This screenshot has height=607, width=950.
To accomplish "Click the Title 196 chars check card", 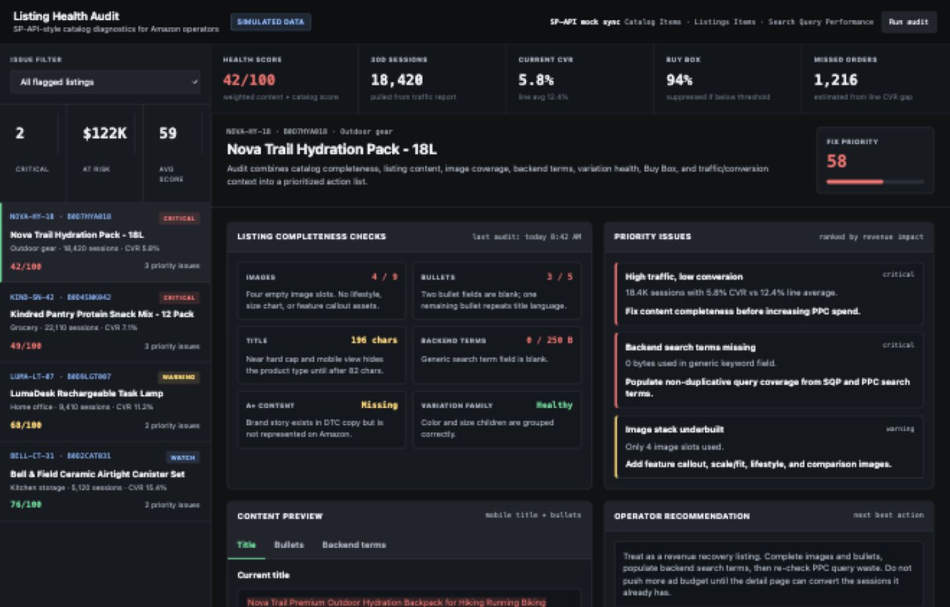I will (x=321, y=355).
